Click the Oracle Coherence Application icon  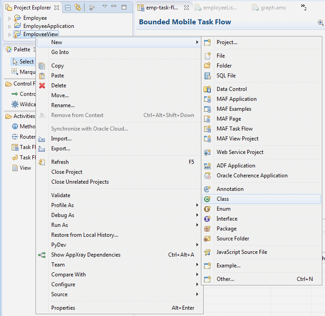[x=208, y=176]
